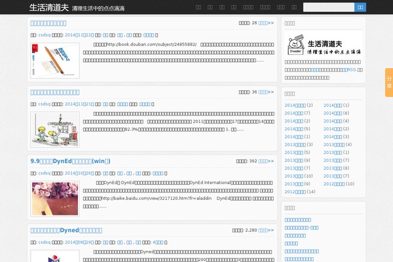Open 2014 archive link with count (7)
The image size is (393, 262).
293,113
